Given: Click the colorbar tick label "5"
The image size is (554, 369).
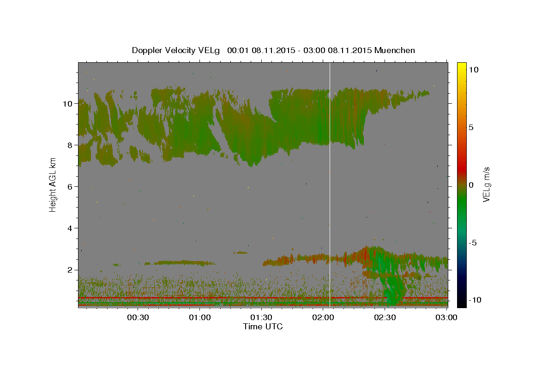Looking at the screenshot, I should pyautogui.click(x=472, y=128).
